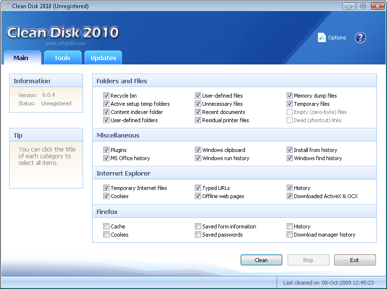Enable Firefox Cache cleaning
The height and width of the screenshot is (289, 387).
106,226
